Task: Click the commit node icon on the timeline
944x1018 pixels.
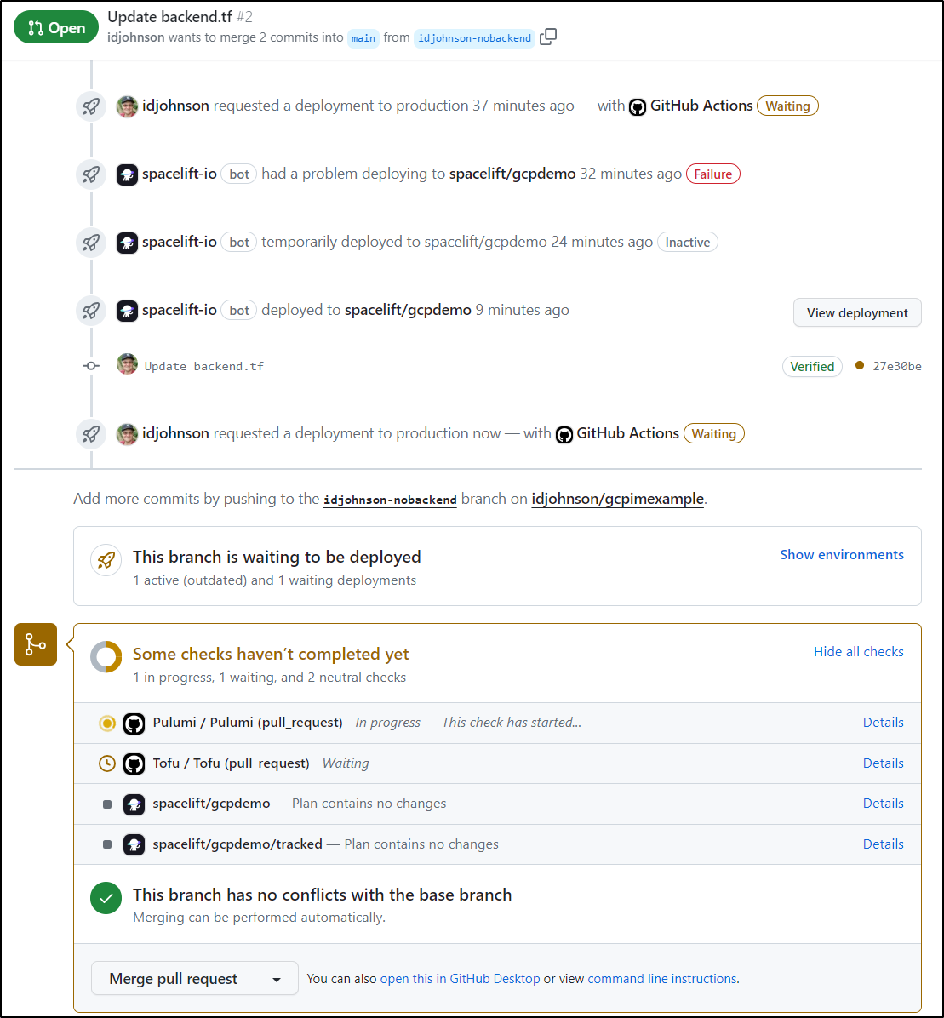Action: (x=91, y=366)
